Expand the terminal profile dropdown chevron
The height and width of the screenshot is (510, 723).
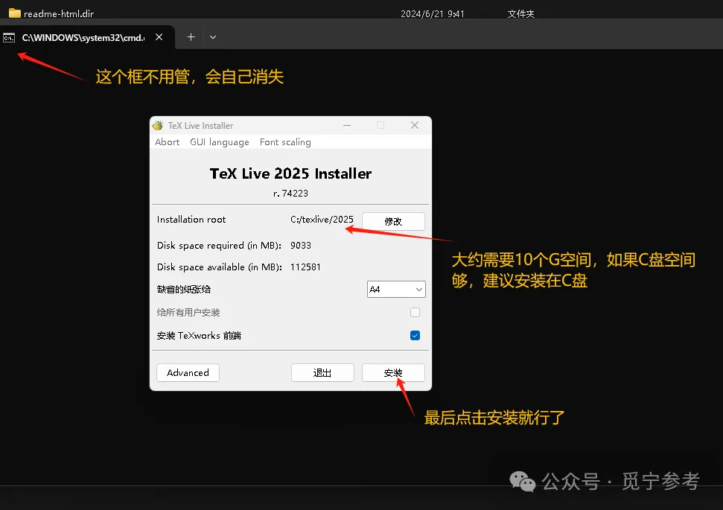[212, 37]
